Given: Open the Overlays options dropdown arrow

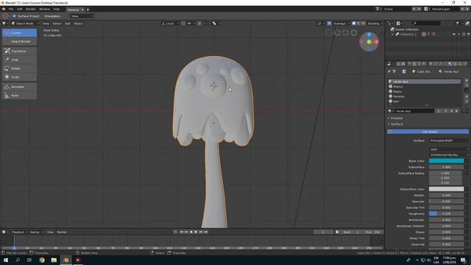Looking at the screenshot, I should pos(348,24).
